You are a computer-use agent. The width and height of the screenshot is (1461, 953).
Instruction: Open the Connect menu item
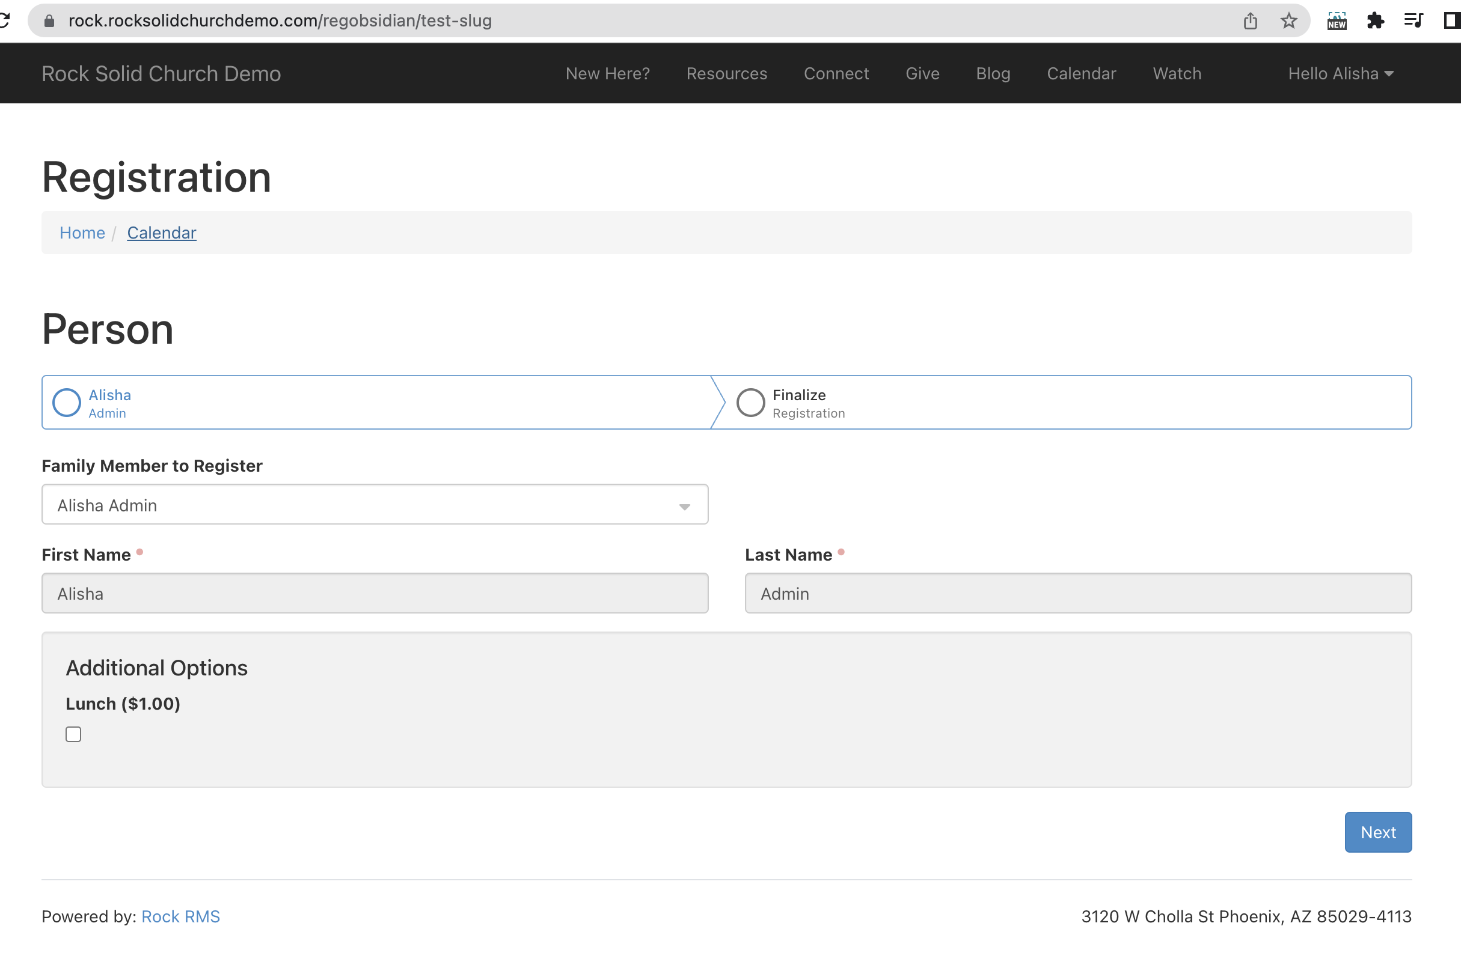tap(836, 74)
